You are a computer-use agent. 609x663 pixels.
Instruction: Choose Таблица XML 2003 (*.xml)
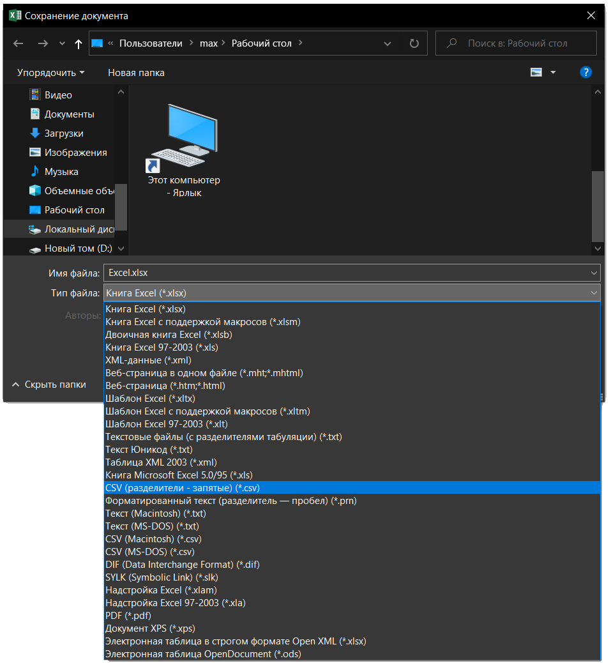point(352,462)
